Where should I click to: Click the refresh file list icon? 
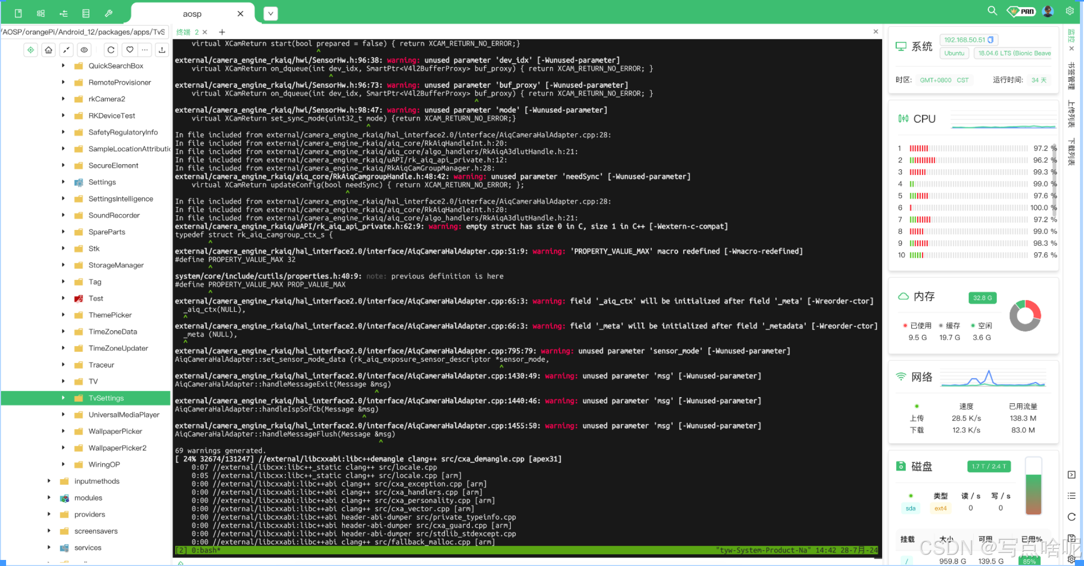coord(111,50)
